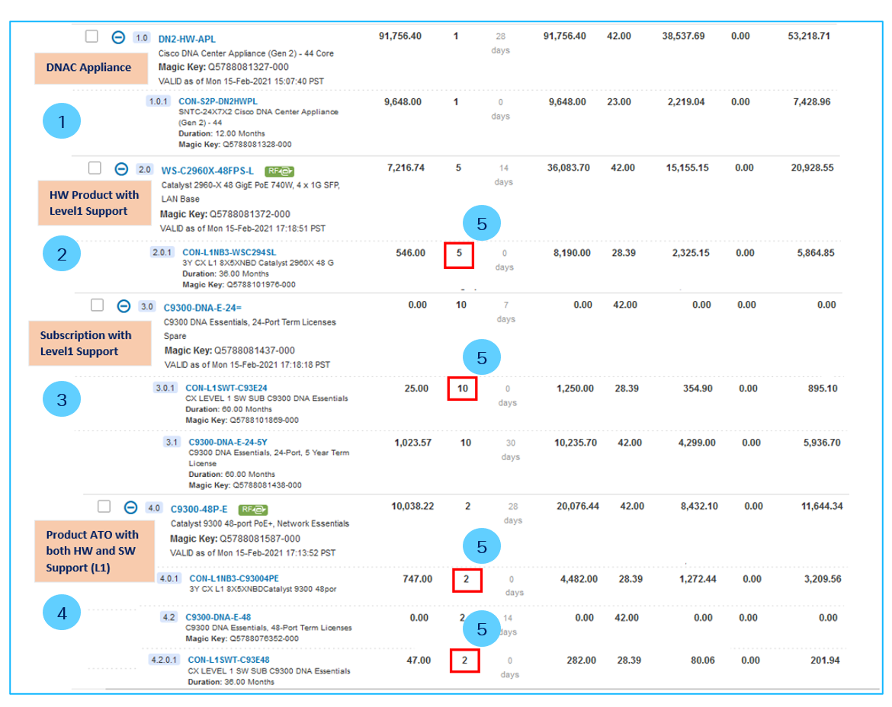Viewport: 892px width, 707px height.
Task: Click the extended price 10,235.70
Action: [576, 443]
